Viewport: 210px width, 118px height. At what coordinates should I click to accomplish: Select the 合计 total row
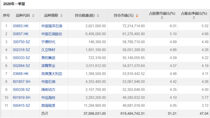pyautogui.click(x=105, y=113)
